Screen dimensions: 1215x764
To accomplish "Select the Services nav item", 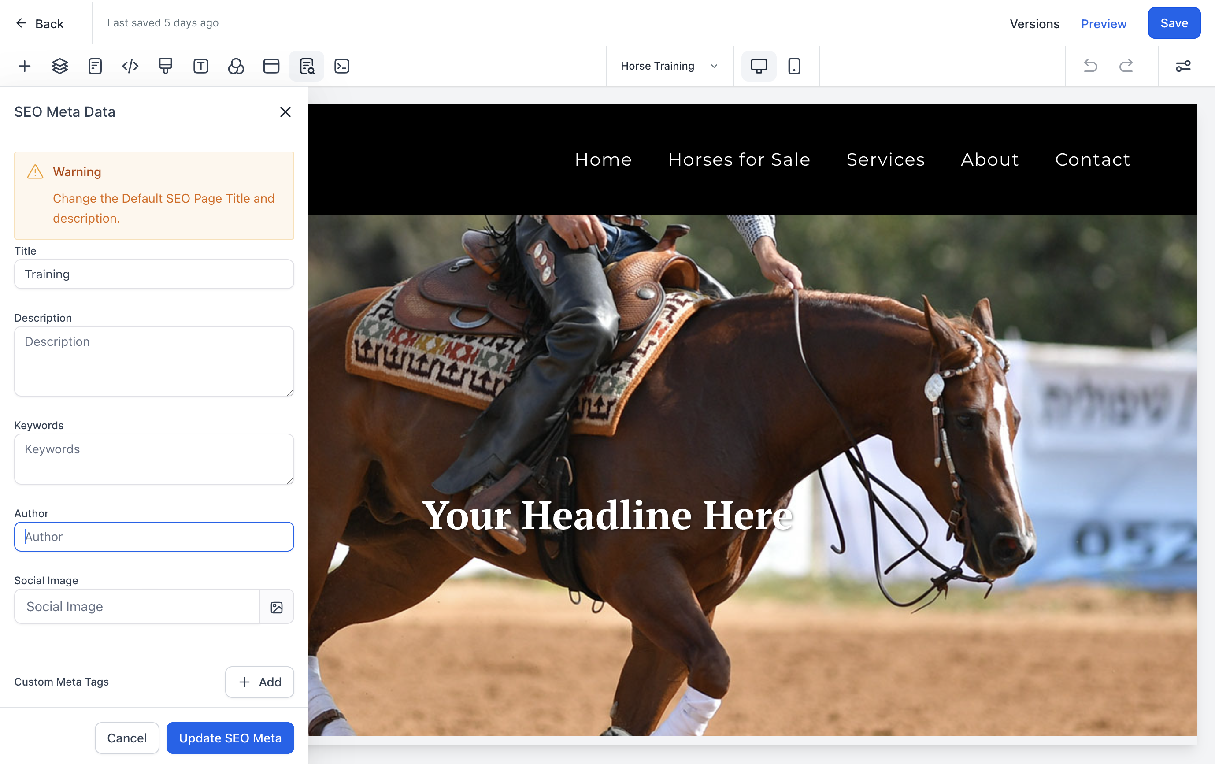I will (x=885, y=159).
